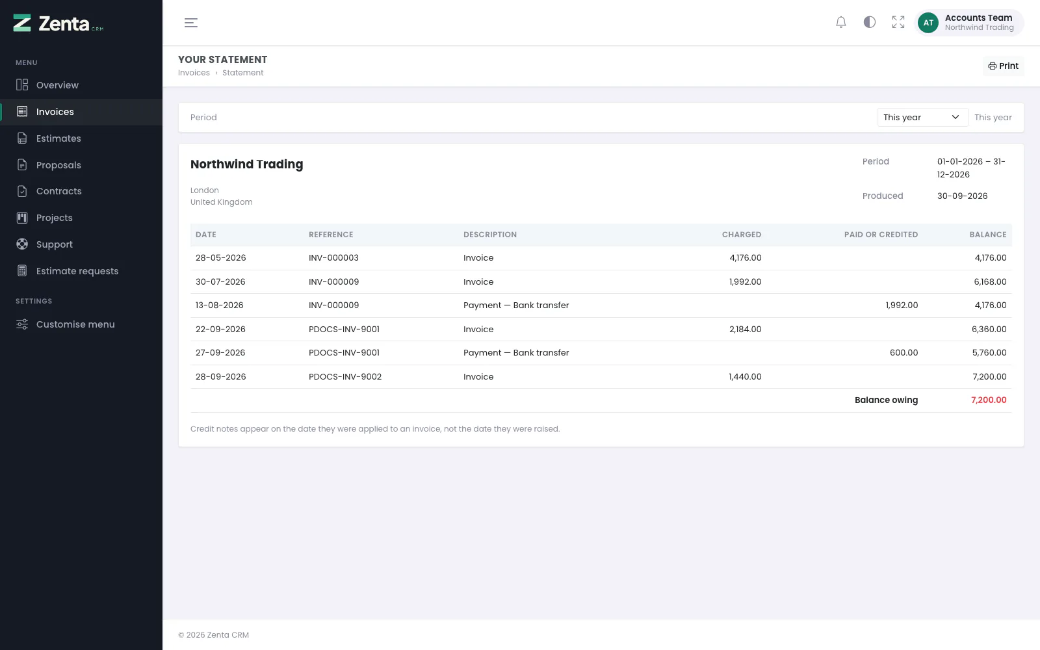This screenshot has width=1040, height=650.
Task: Click the Support lifebuoy icon
Action: pos(22,244)
